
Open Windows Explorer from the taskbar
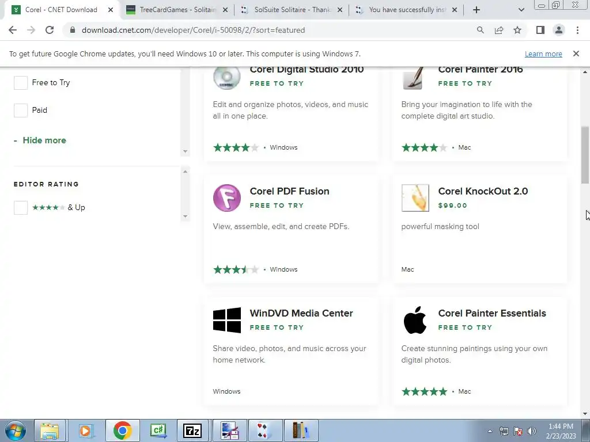point(50,430)
